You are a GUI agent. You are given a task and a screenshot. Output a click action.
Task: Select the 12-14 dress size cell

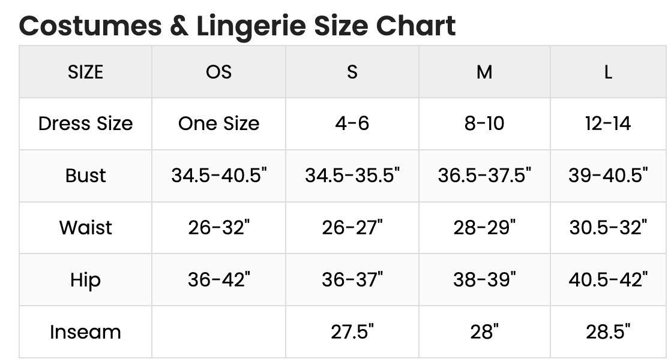pyautogui.click(x=608, y=123)
